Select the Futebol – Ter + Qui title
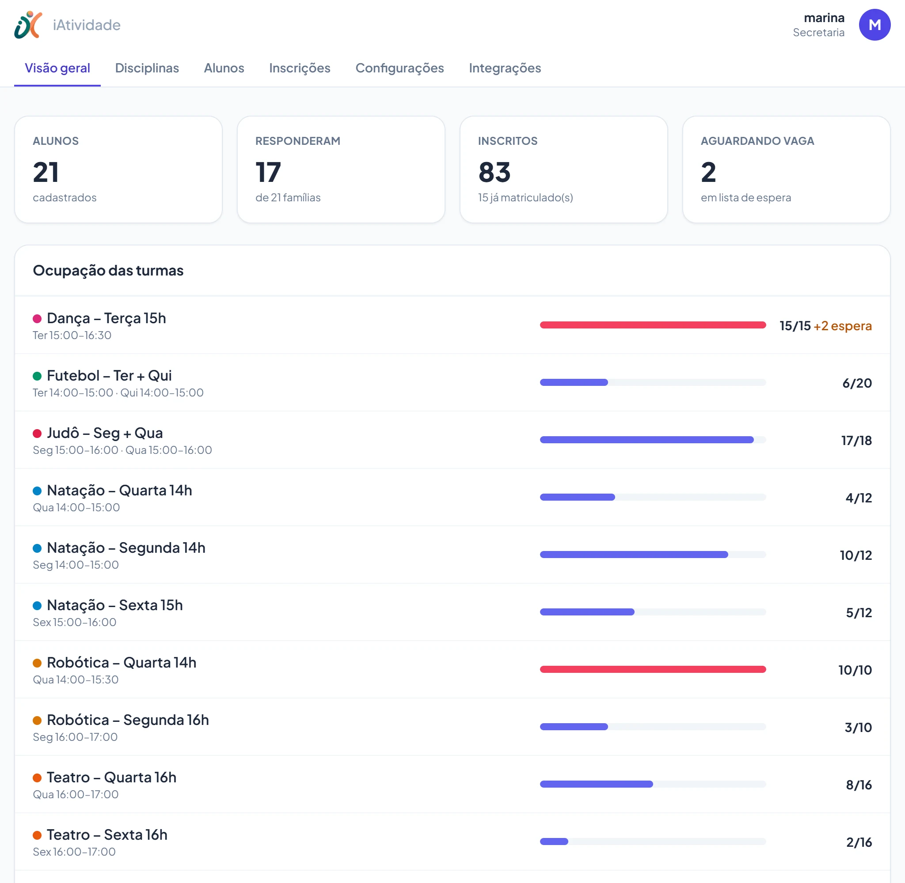Screen dimensions: 905x883 pos(109,376)
